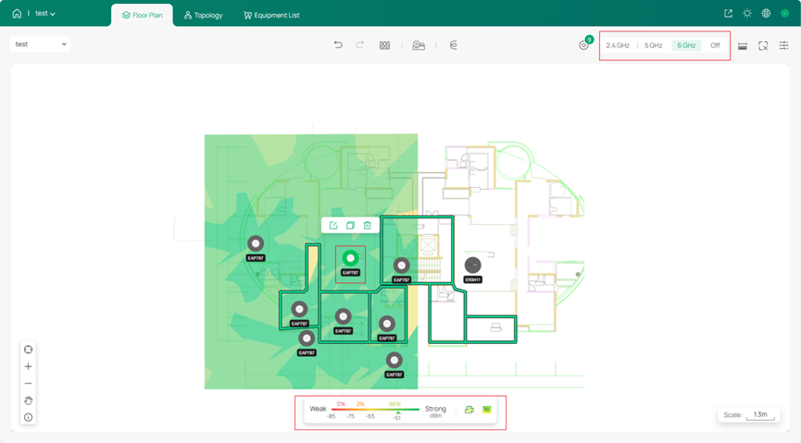Zoom in with the plus icon
801x443 pixels.
coord(28,367)
